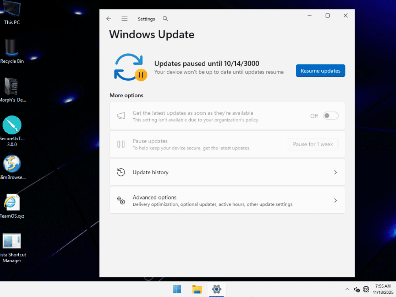Open the Windows Start menu
The width and height of the screenshot is (396, 297).
[x=177, y=289]
